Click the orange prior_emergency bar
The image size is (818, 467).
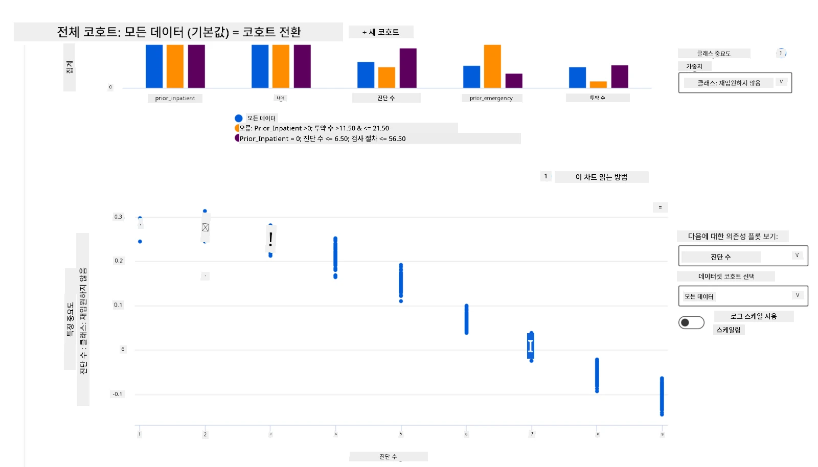(492, 66)
